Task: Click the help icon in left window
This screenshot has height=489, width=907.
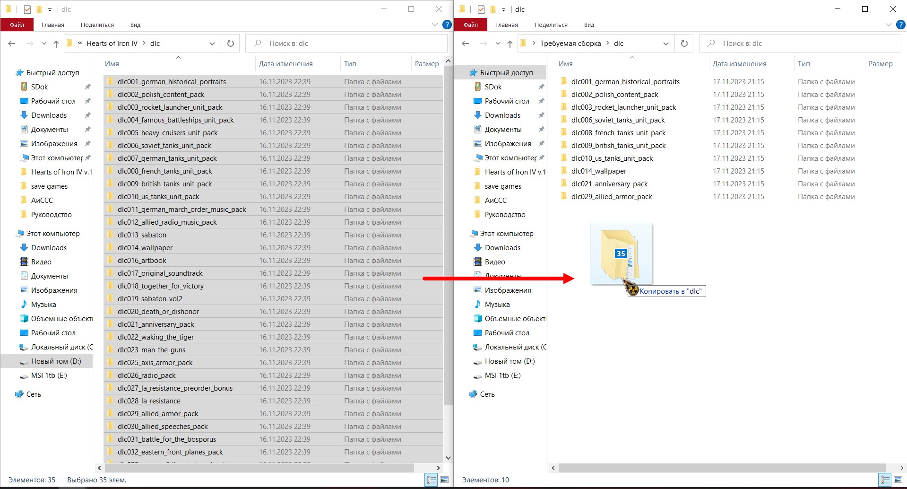Action: [447, 25]
